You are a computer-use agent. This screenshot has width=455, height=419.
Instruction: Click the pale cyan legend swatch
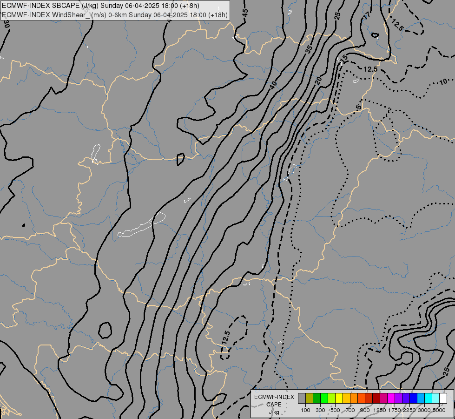435,398
